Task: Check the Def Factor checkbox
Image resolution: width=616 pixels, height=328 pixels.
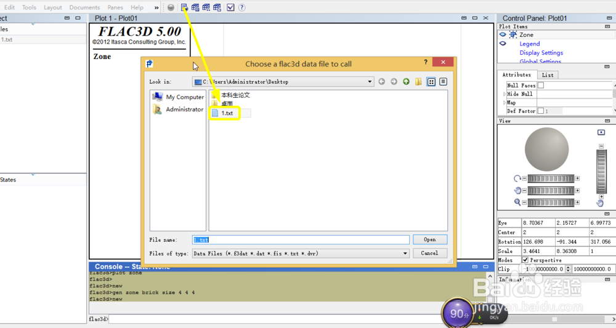Action: click(541, 111)
